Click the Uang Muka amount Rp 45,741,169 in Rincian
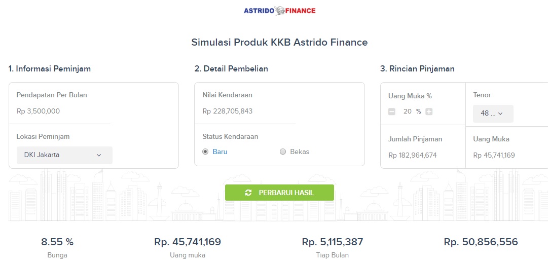The width and height of the screenshot is (548, 263). coord(494,156)
